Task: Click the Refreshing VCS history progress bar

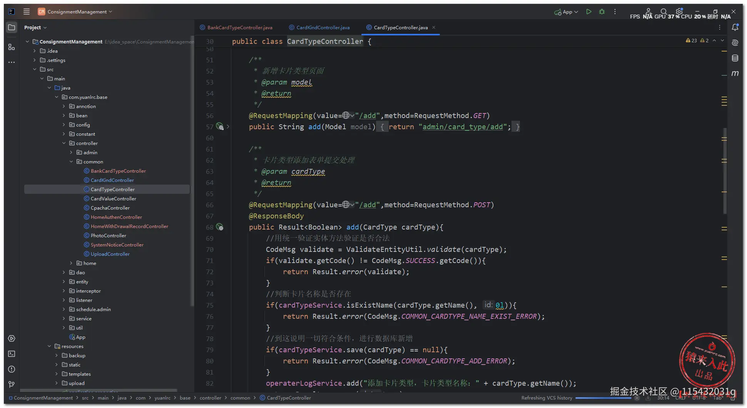Action: [603, 398]
